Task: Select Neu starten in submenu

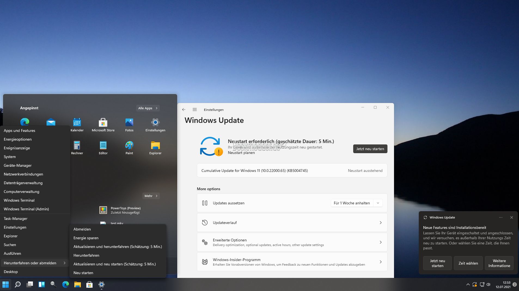Action: (x=118, y=273)
